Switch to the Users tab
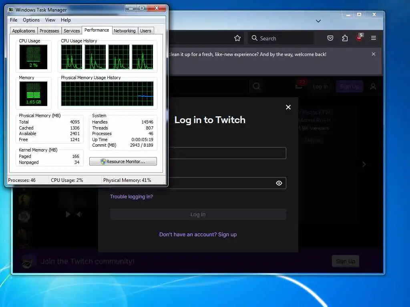This screenshot has height=307, width=410. [x=146, y=31]
